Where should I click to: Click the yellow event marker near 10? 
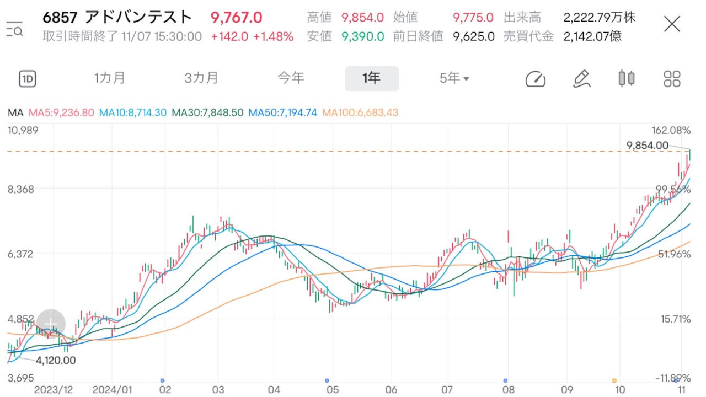[614, 380]
